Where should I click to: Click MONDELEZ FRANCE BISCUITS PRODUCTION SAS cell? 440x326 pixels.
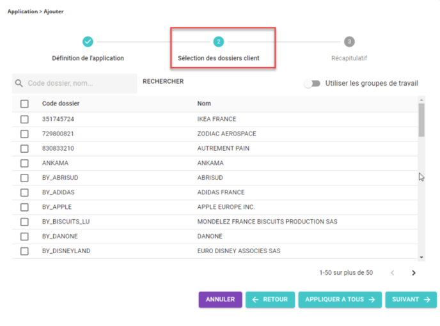[267, 222]
